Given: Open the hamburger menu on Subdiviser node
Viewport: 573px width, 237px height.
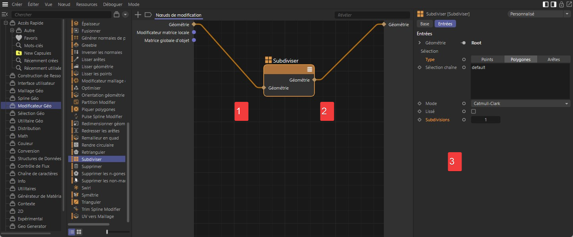Looking at the screenshot, I should (310, 69).
